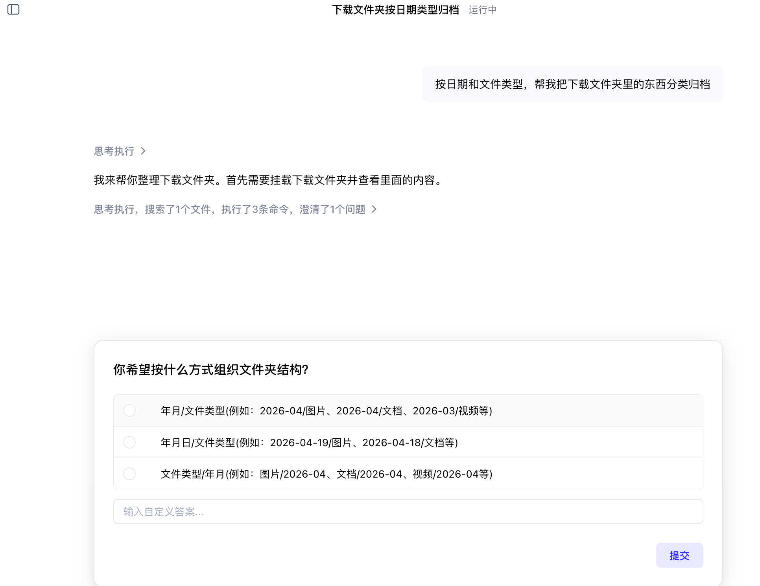Click option text 图片/2026-04 example row
The width and height of the screenshot is (760, 586).
pos(327,474)
